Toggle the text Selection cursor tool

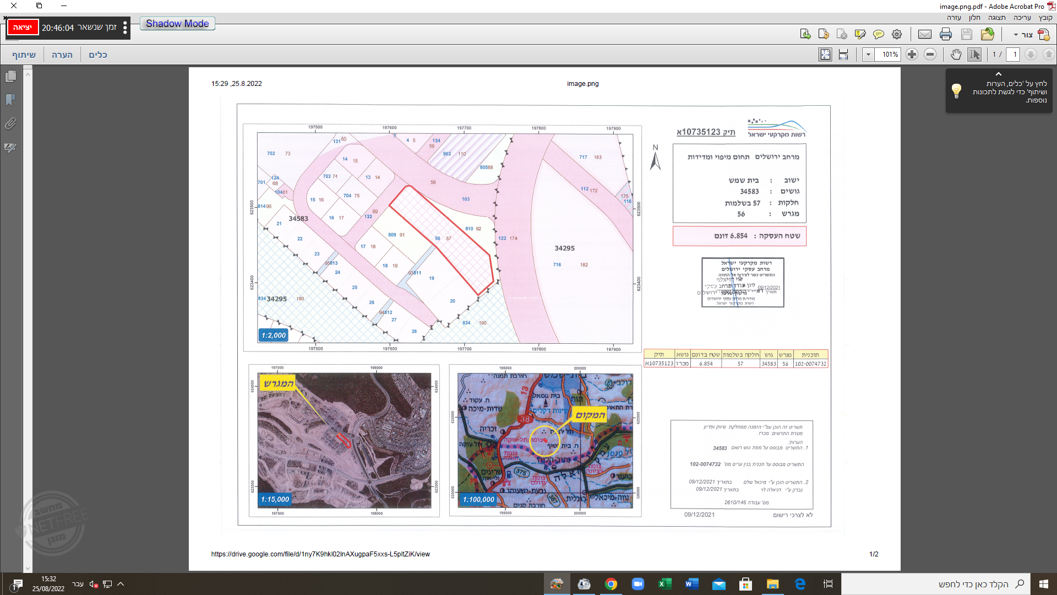(x=974, y=55)
